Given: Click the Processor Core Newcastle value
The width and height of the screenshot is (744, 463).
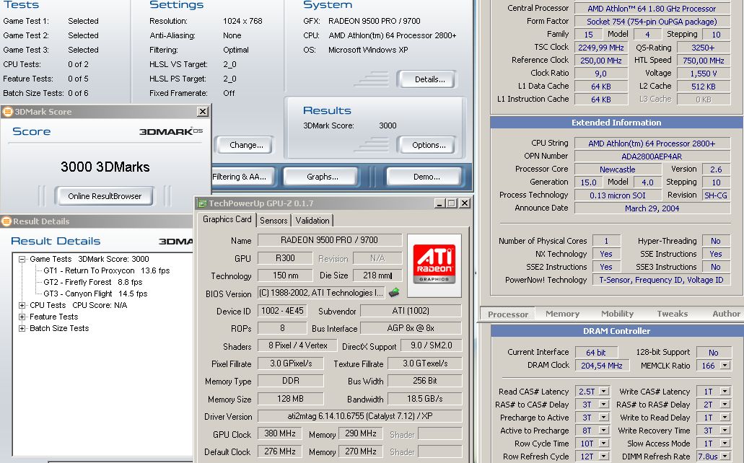Looking at the screenshot, I should [617, 169].
